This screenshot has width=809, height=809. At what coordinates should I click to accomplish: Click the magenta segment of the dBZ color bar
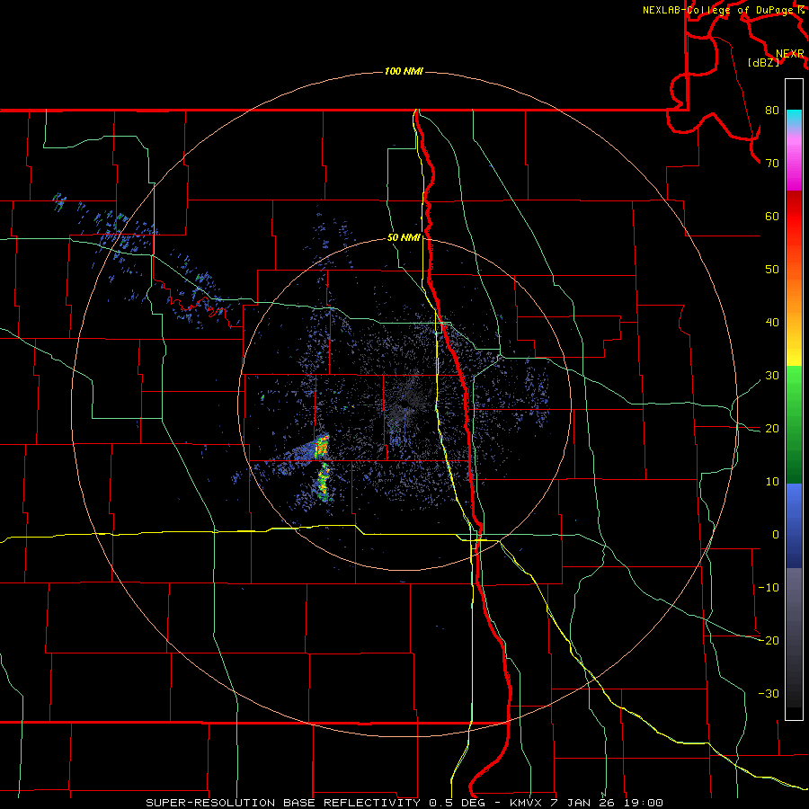point(794,165)
